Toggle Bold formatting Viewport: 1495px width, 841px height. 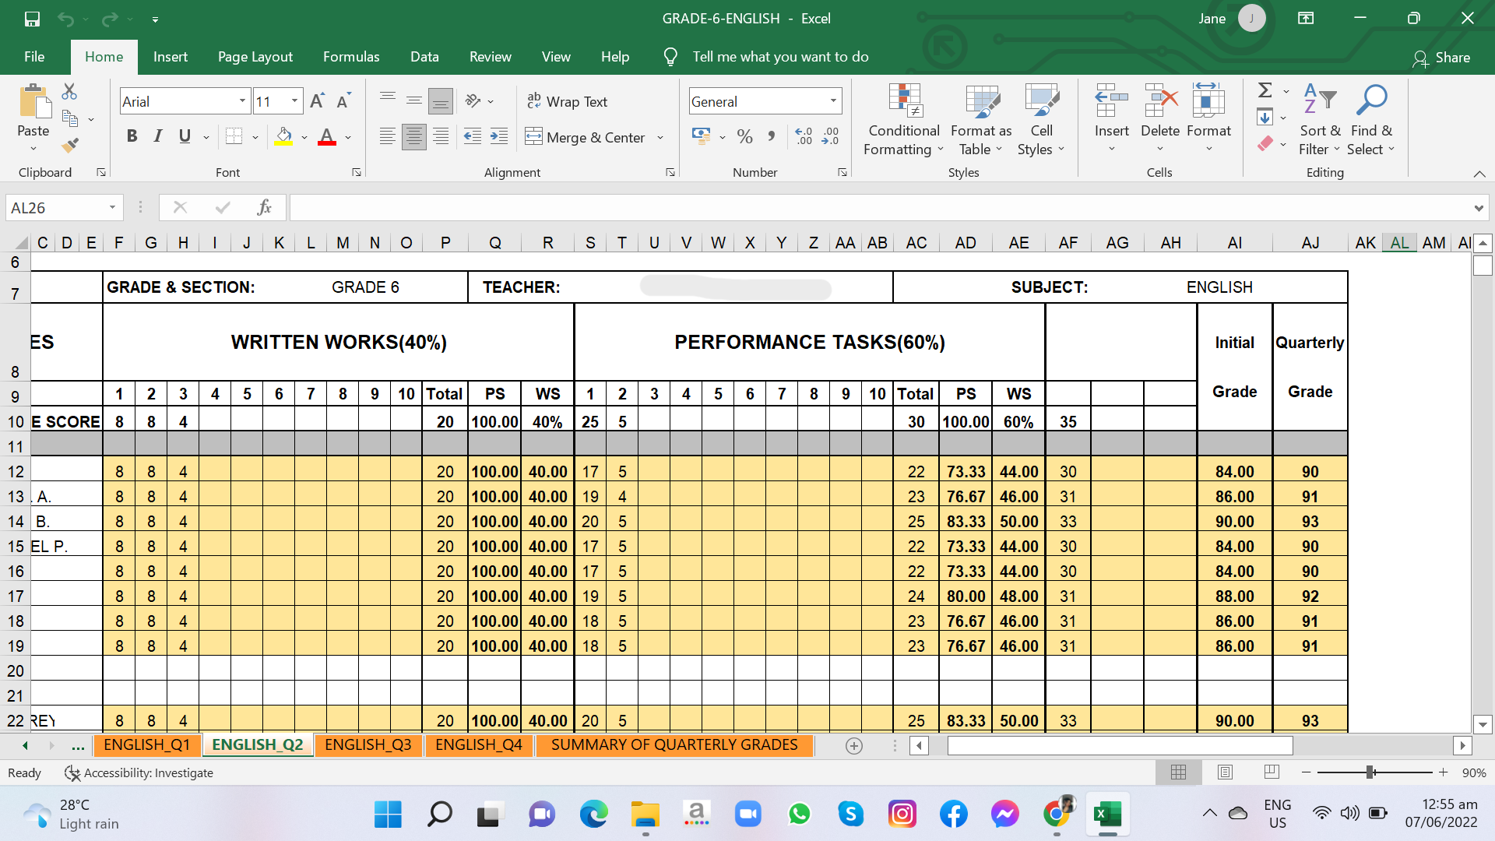pos(132,137)
